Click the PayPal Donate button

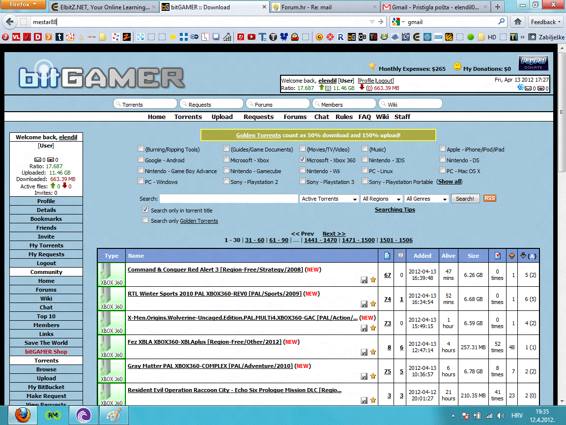pos(534,63)
